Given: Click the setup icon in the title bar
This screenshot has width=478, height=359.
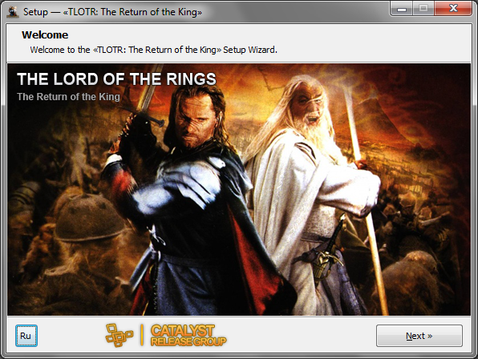Looking at the screenshot, I should pos(13,12).
